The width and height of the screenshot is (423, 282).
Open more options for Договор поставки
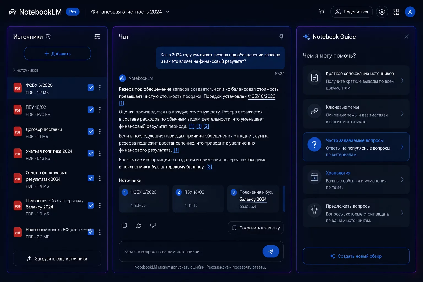pyautogui.click(x=100, y=132)
